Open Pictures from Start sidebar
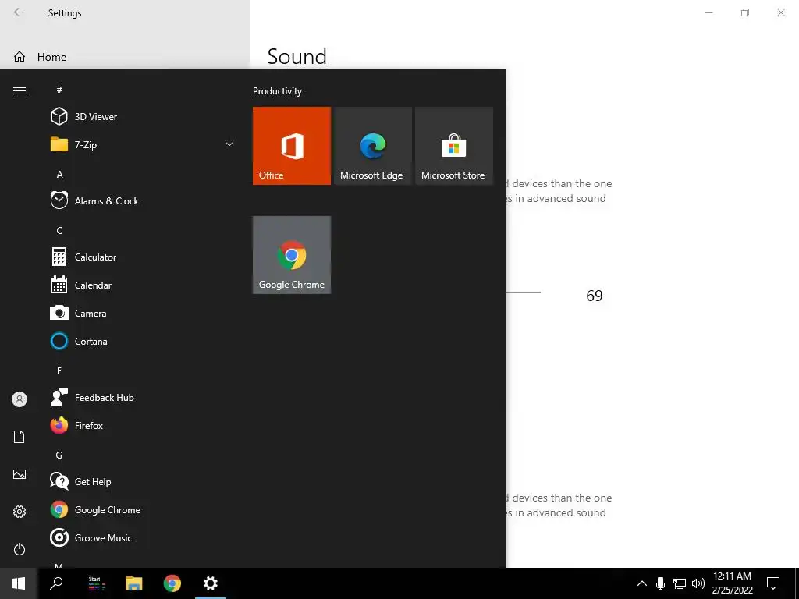Viewport: 799px width, 599px height. (x=20, y=474)
